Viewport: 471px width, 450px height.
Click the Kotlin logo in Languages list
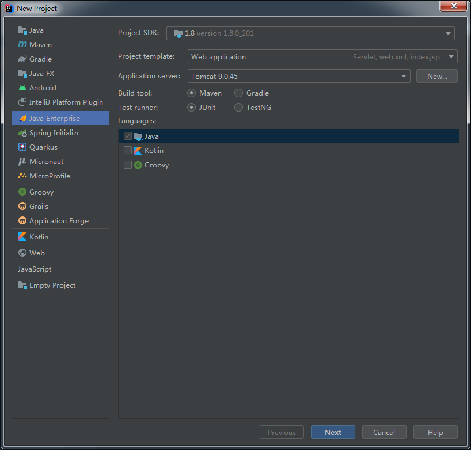pos(138,151)
